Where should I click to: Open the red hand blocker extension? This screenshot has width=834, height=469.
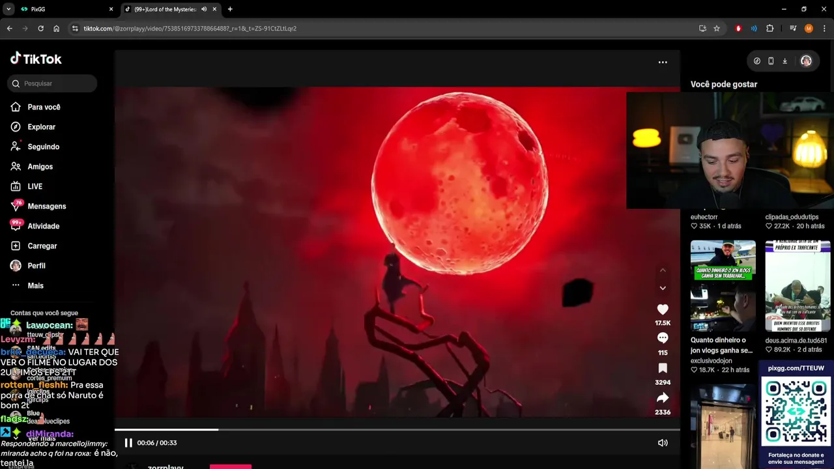tap(738, 29)
